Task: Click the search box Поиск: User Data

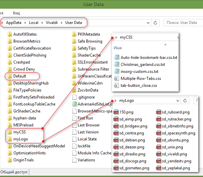Action: tap(183, 23)
